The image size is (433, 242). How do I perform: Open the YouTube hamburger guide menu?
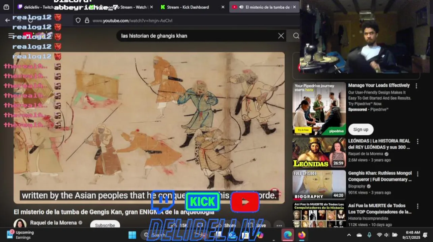point(11,36)
